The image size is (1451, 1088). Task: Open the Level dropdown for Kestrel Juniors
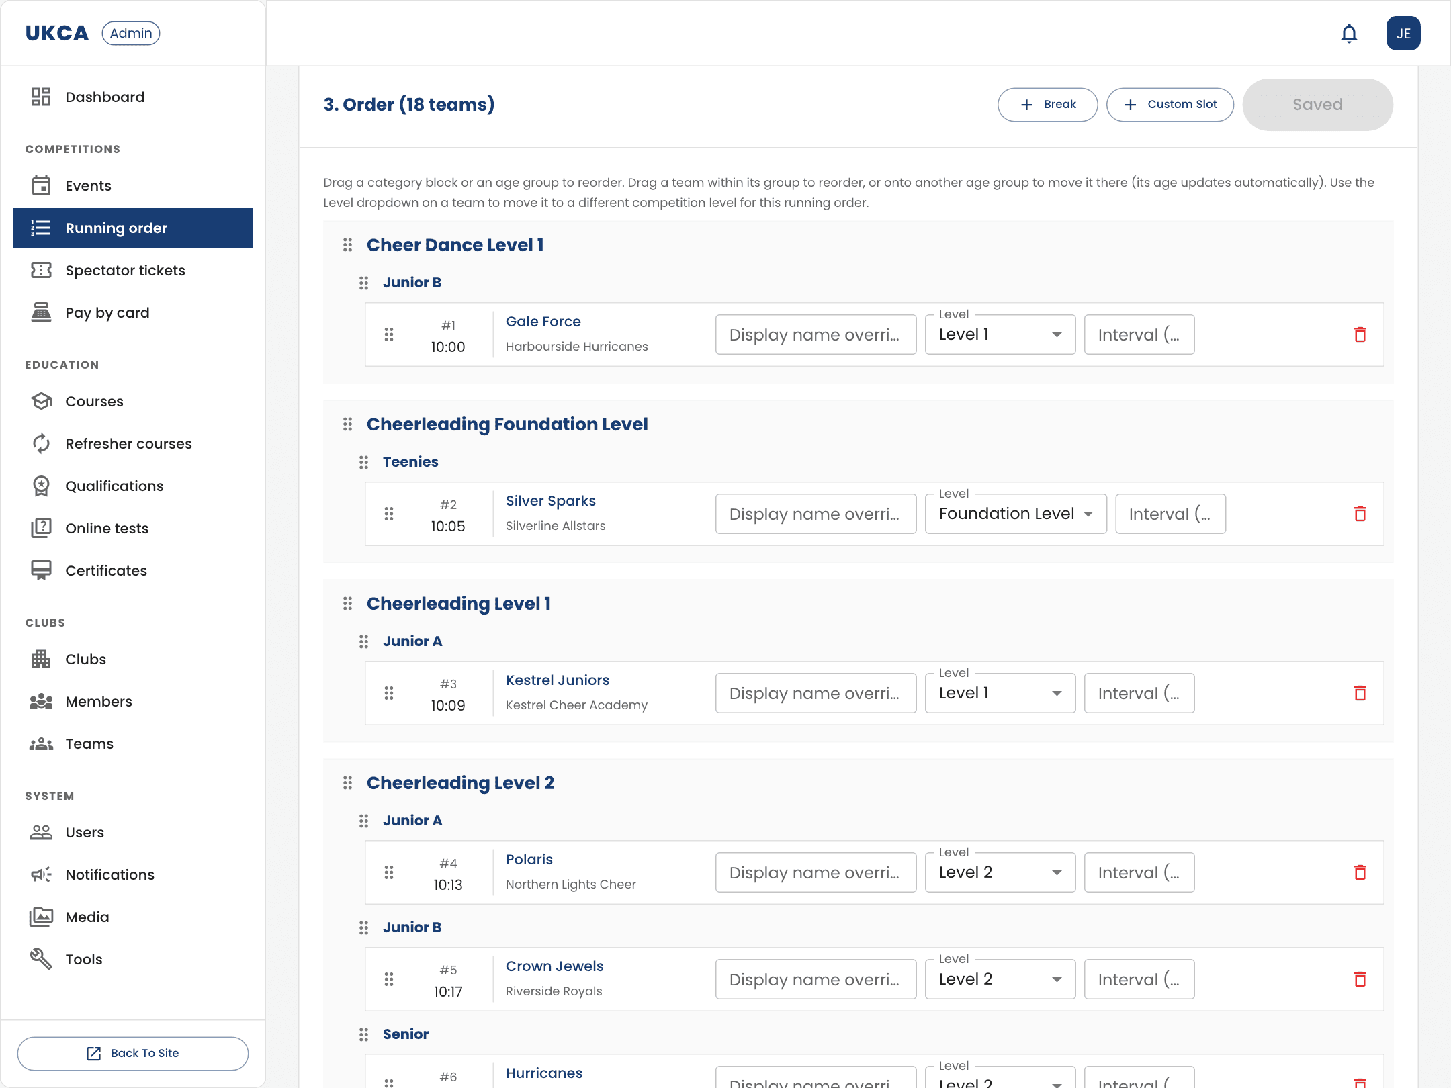tap(1000, 693)
